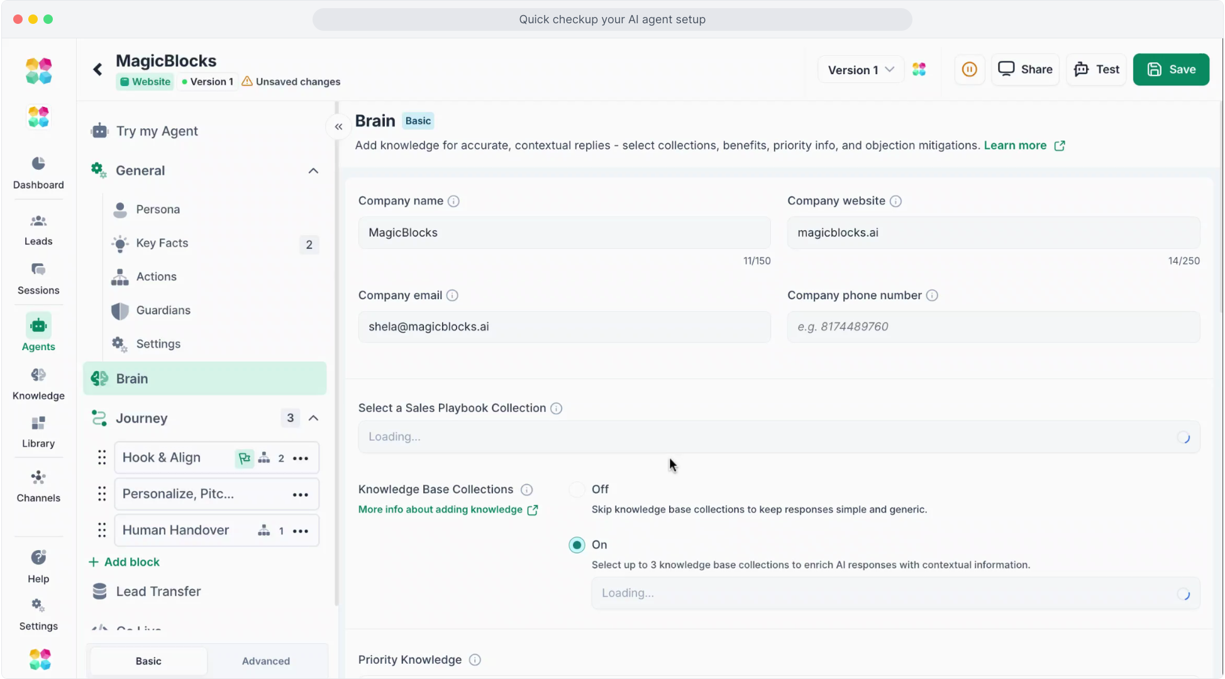Open Key Facts in General menu
1225x679 pixels.
(162, 243)
